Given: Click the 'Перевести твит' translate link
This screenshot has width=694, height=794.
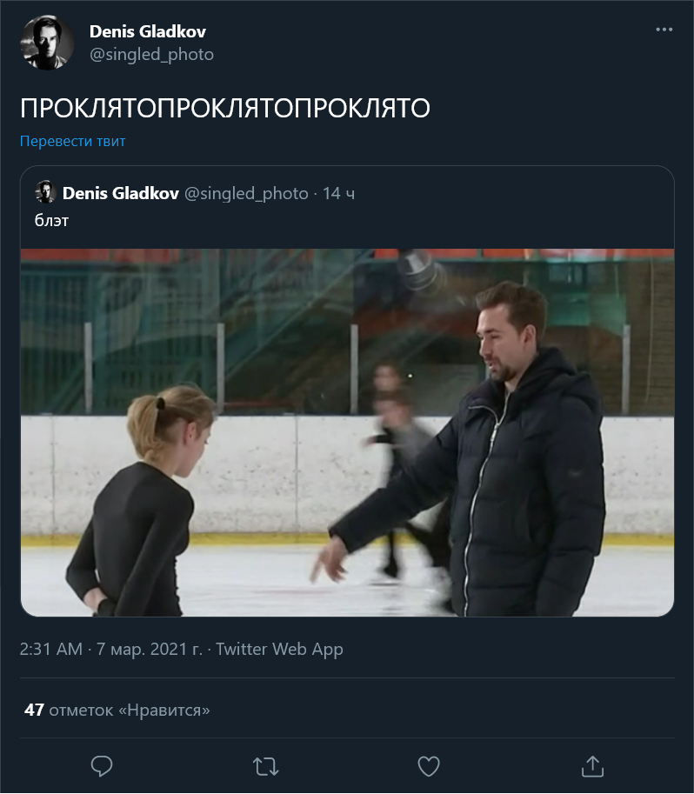Looking at the screenshot, I should [72, 141].
